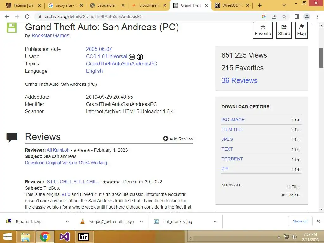This screenshot has width=324, height=243.
Task: Download the JPEG file
Action: point(227,139)
